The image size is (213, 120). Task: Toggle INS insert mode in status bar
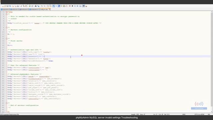click(209, 114)
